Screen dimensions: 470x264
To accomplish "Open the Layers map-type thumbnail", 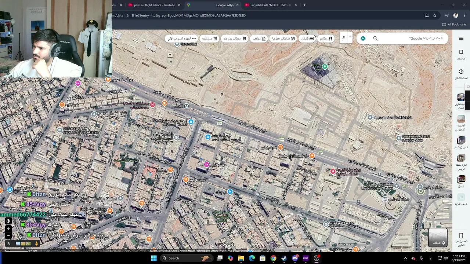I will [438, 237].
